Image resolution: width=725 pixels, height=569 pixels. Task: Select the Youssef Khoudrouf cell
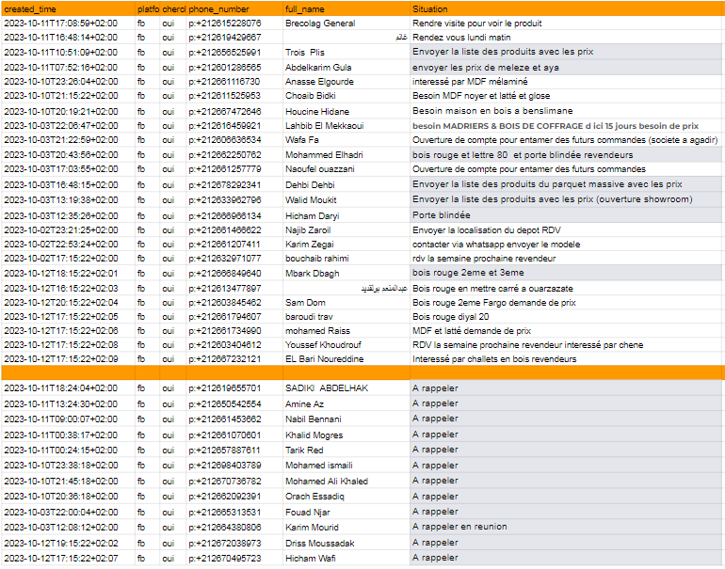(x=346, y=345)
